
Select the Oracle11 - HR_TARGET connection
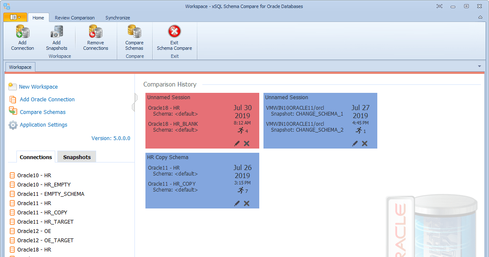point(45,222)
